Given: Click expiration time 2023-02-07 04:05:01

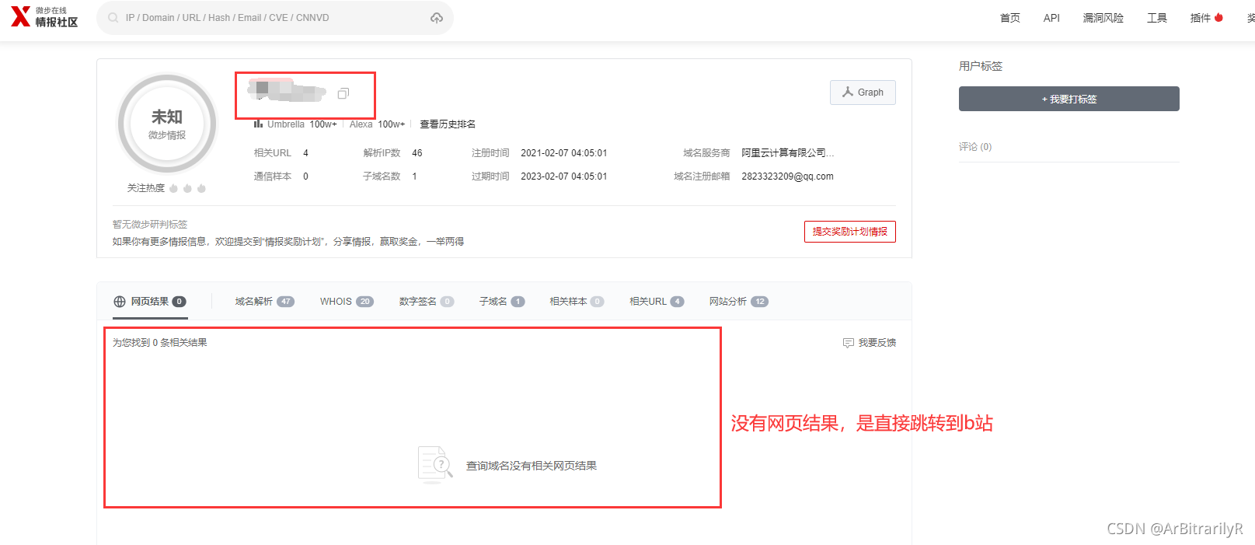Looking at the screenshot, I should (564, 176).
